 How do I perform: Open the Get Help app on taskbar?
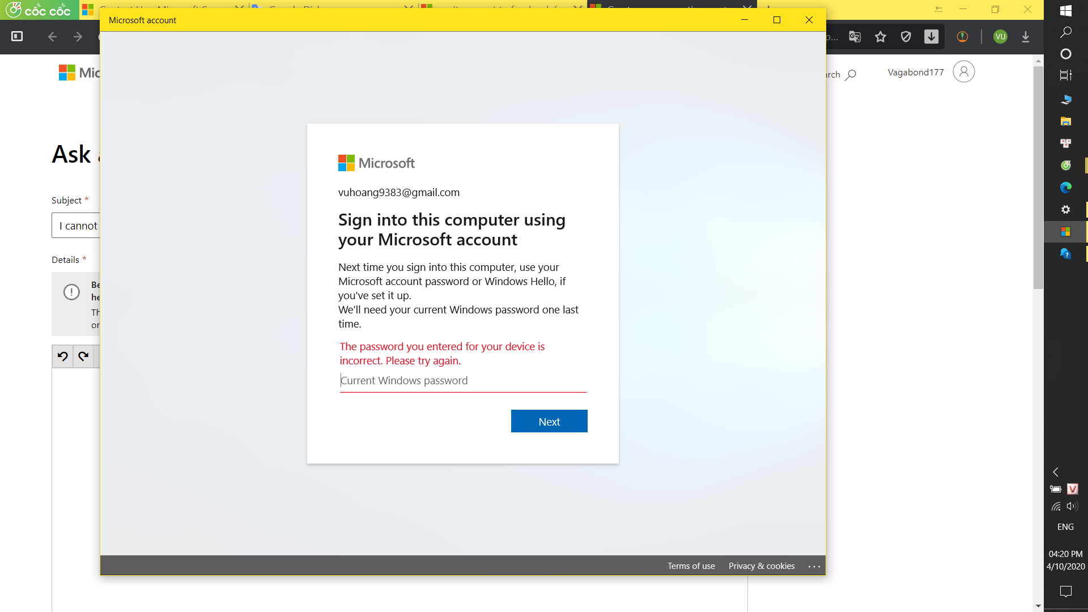[x=1065, y=253]
